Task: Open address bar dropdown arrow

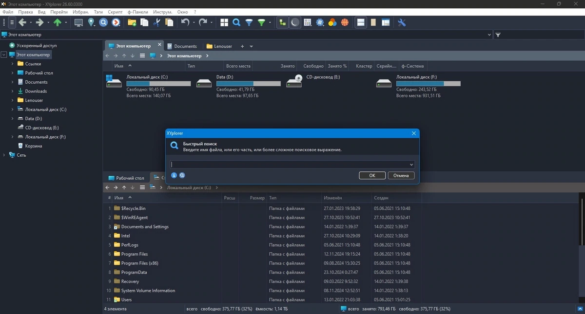Action: (489, 35)
